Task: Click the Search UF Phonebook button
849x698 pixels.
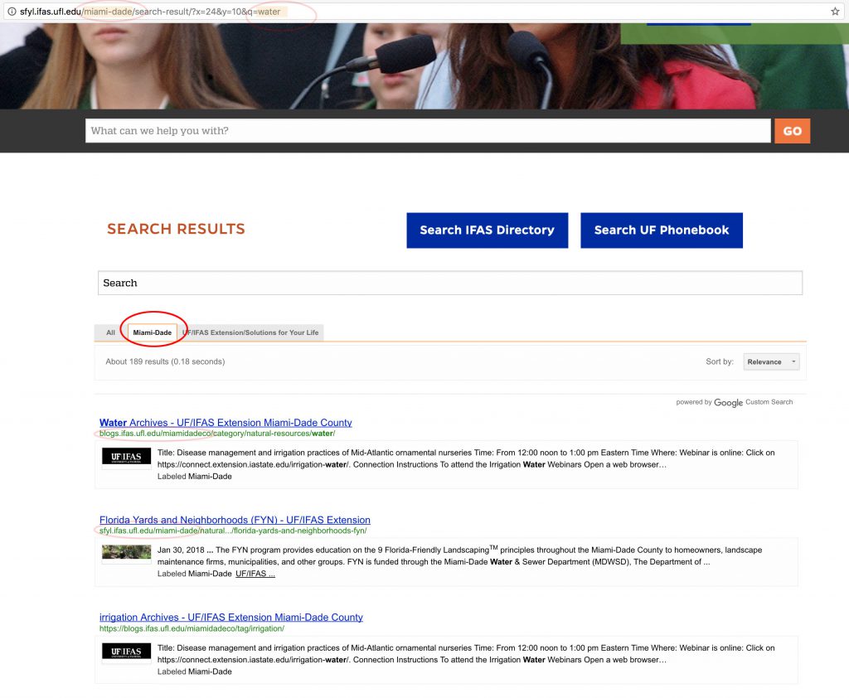Action: point(661,230)
